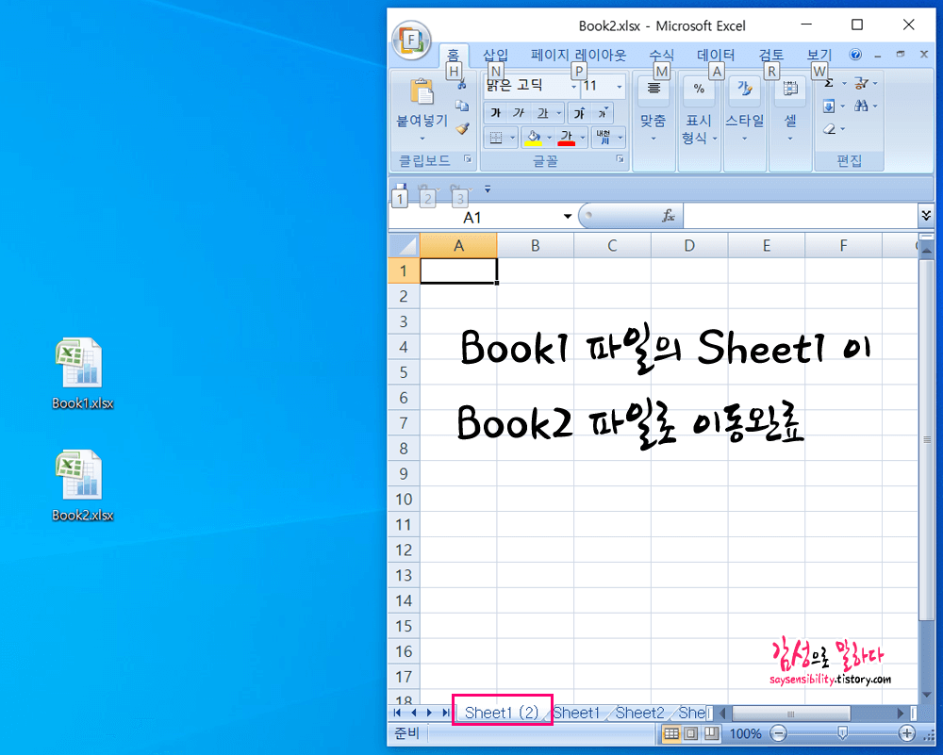Image resolution: width=943 pixels, height=755 pixels.
Task: Expand the formula bar chevron
Action: click(x=926, y=215)
